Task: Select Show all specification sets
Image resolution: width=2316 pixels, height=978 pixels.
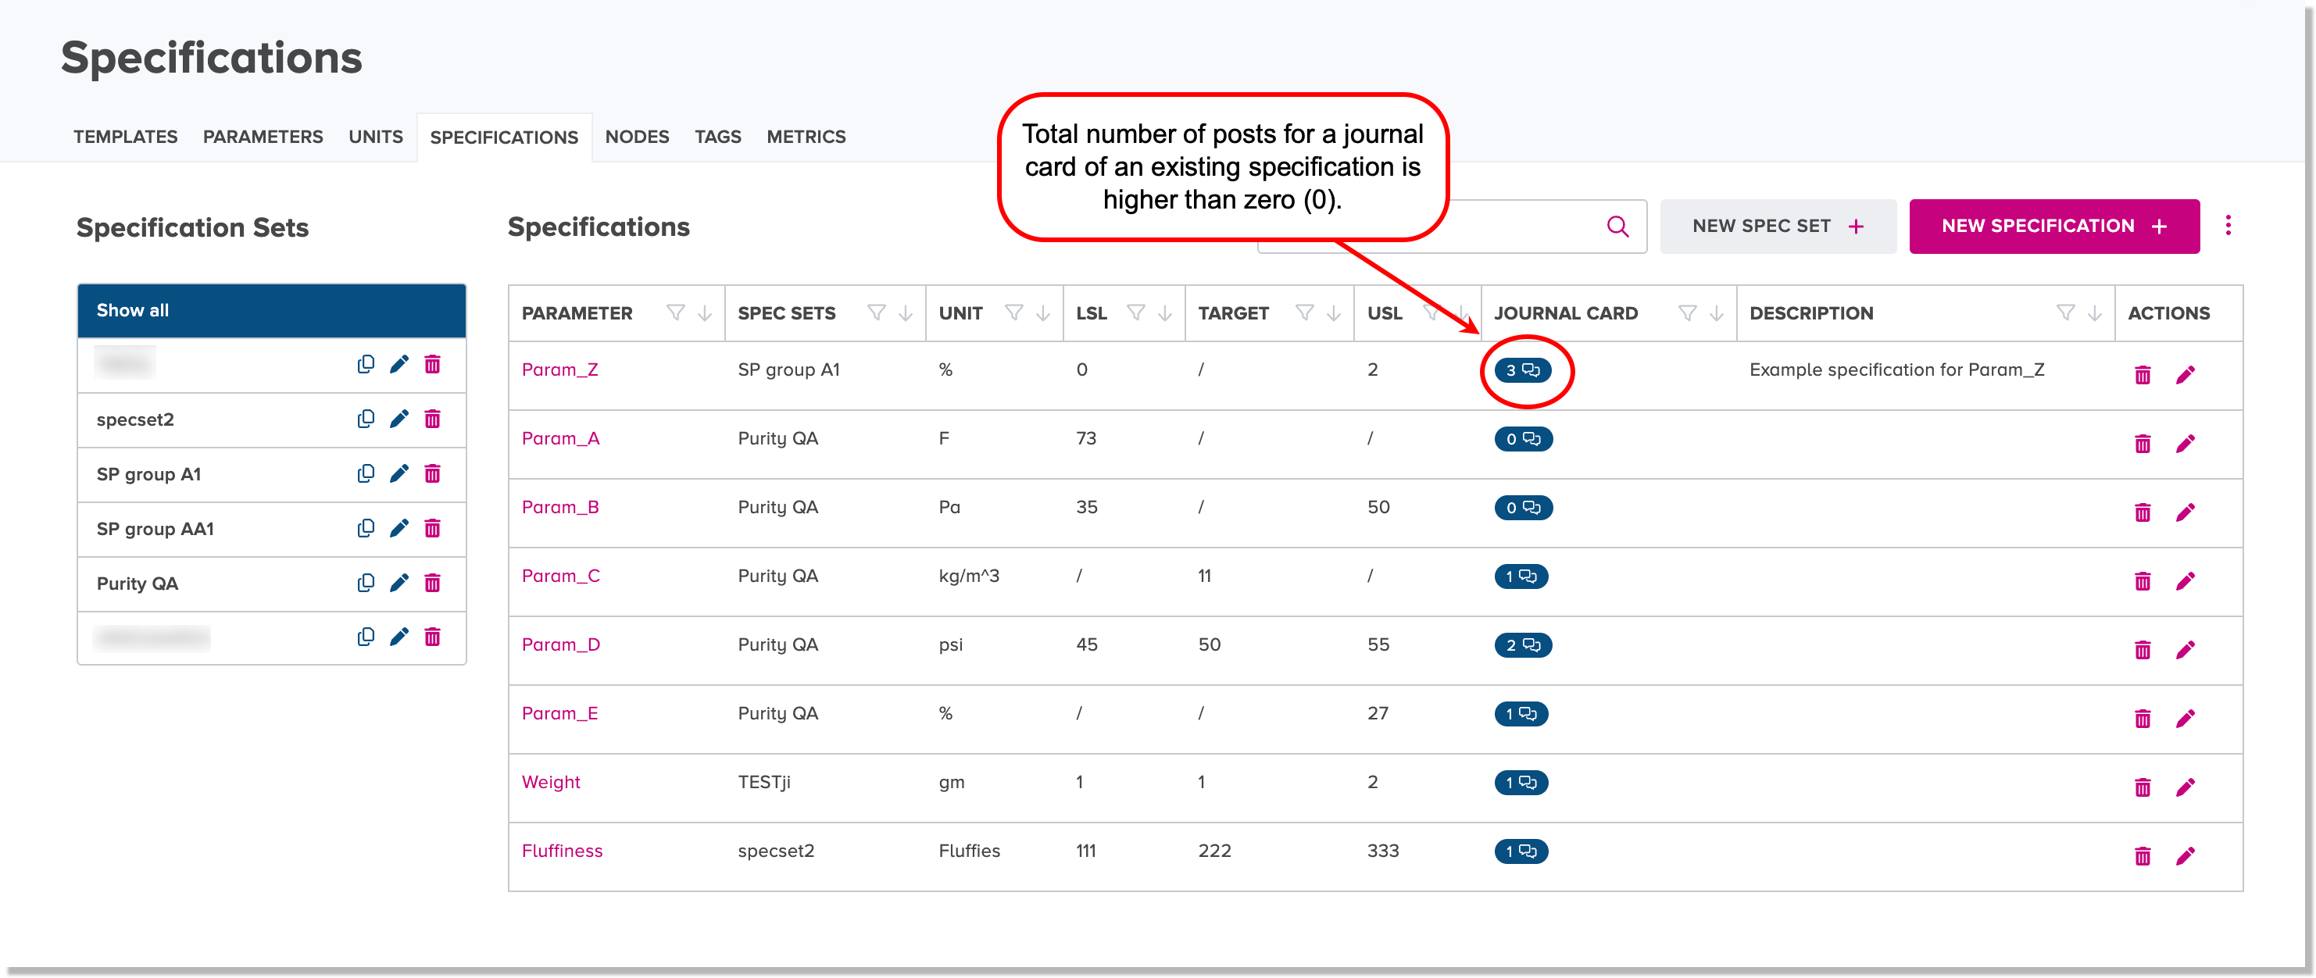Action: (271, 310)
